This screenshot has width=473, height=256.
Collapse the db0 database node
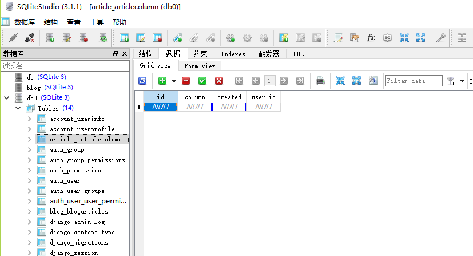7,97
